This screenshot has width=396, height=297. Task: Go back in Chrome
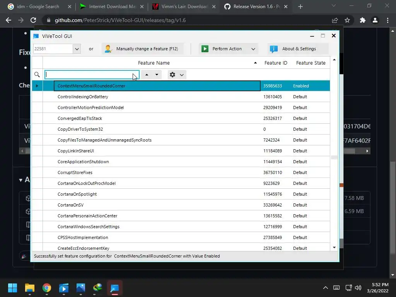(x=9, y=20)
